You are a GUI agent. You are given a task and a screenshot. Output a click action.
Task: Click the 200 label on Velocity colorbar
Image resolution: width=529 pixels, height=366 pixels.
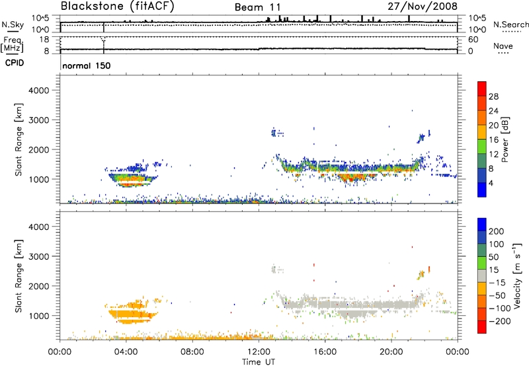click(x=497, y=231)
